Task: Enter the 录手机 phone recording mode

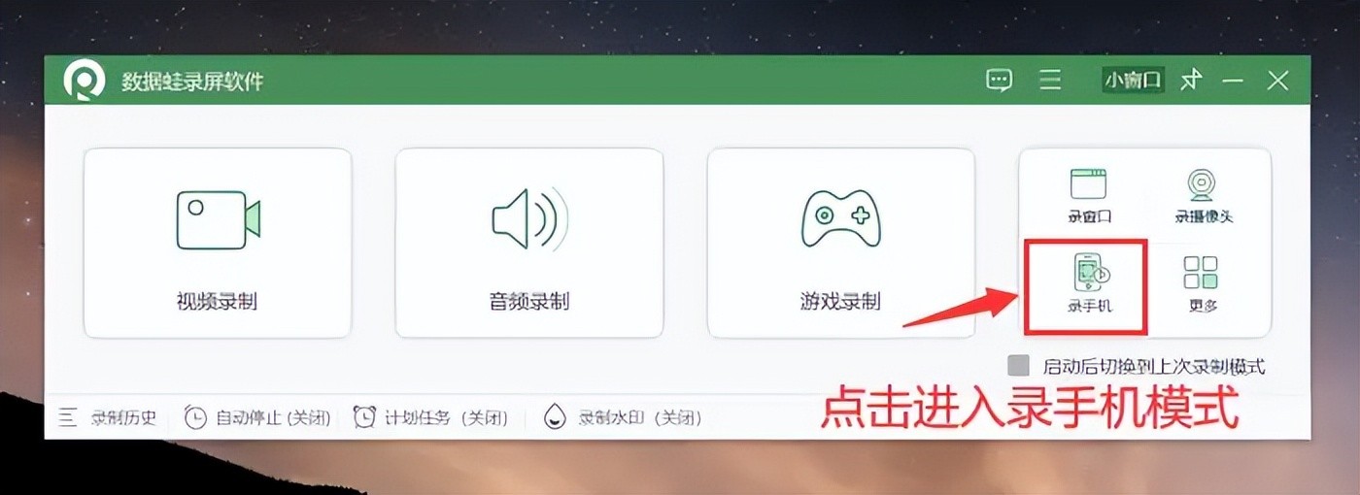Action: tap(1089, 282)
